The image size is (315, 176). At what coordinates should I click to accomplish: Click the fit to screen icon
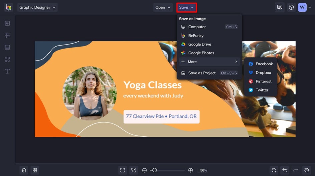point(122,170)
